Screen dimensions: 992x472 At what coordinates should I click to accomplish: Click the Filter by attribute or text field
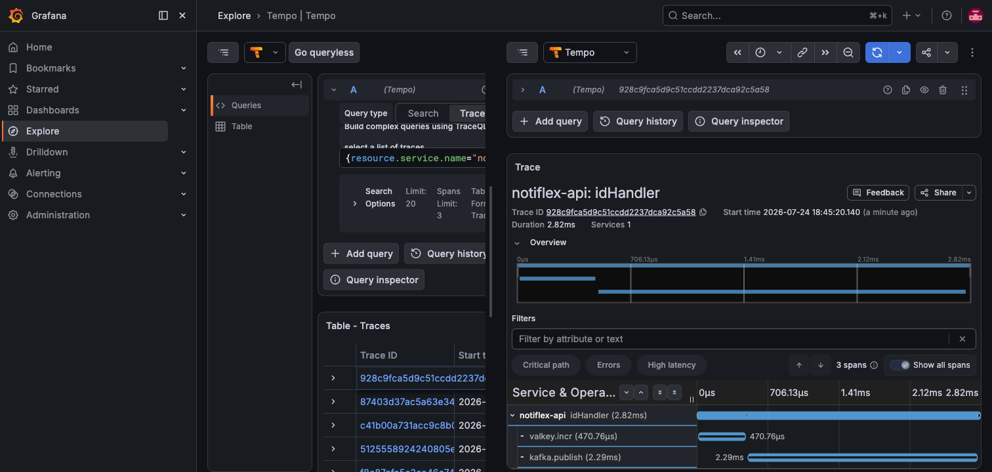point(730,339)
